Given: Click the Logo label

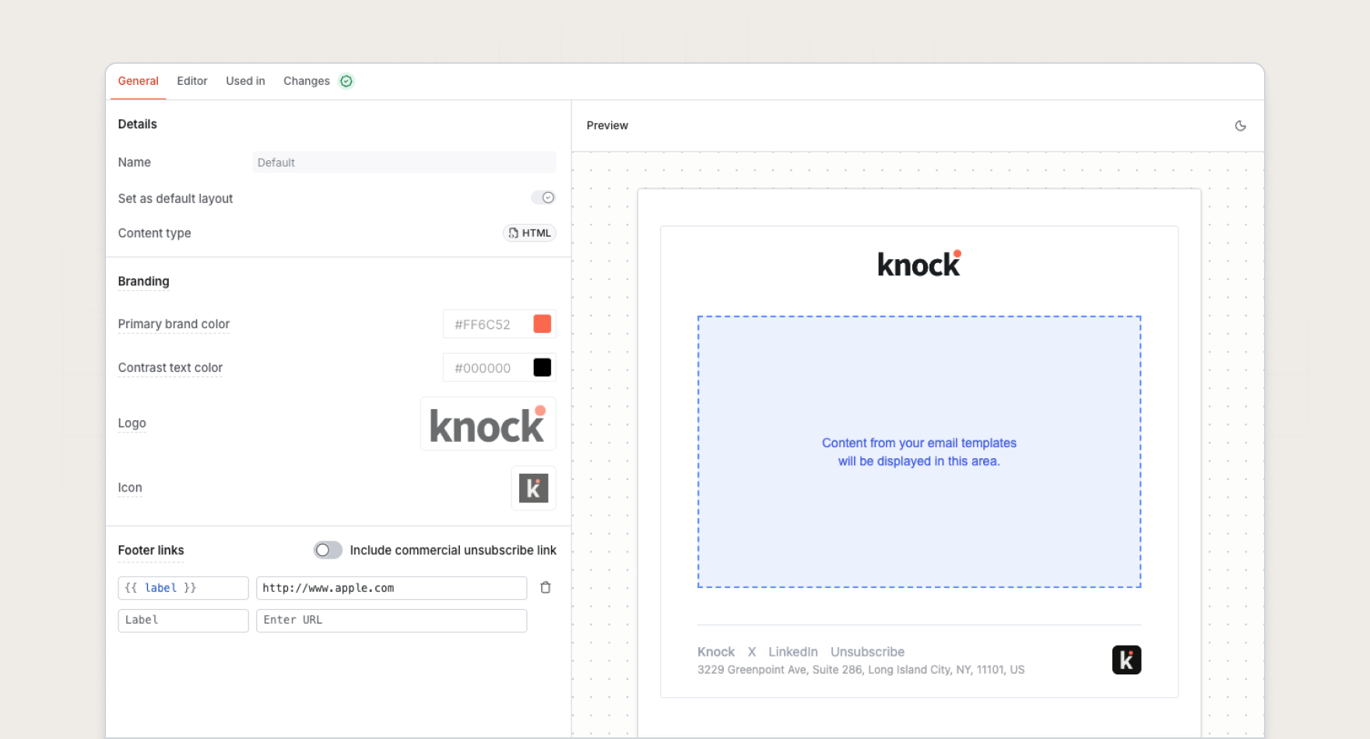Looking at the screenshot, I should [x=132, y=423].
